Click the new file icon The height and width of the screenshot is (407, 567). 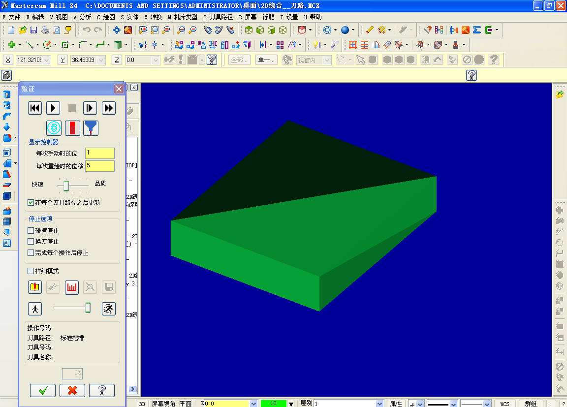click(x=11, y=30)
